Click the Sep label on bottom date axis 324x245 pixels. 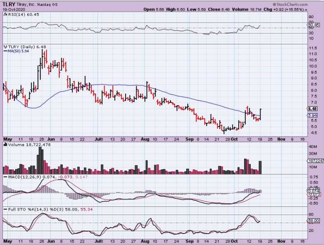pyautogui.click(x=189, y=241)
